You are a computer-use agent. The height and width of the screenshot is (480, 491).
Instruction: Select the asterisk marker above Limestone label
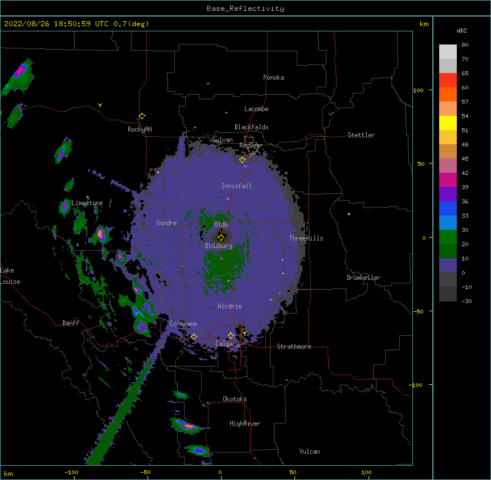point(87,197)
